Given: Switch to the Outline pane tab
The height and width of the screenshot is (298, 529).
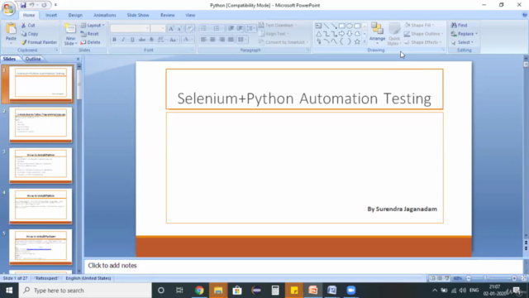Looking at the screenshot, I should [33, 59].
